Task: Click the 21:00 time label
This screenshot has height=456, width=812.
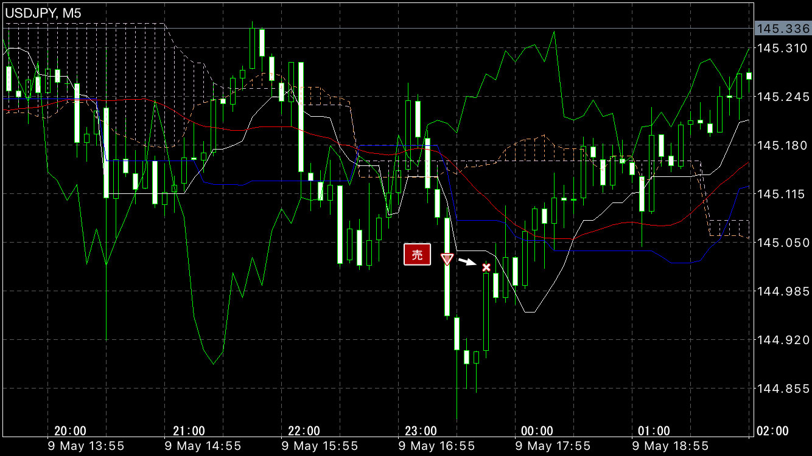Action: pos(189,431)
